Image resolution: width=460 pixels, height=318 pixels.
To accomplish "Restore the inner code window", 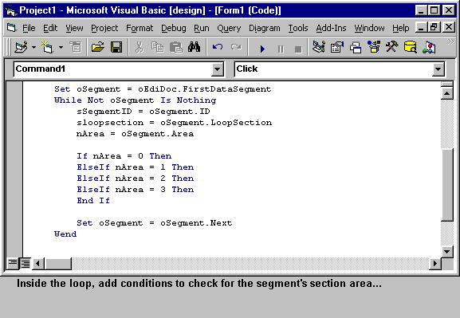I will coord(434,28).
